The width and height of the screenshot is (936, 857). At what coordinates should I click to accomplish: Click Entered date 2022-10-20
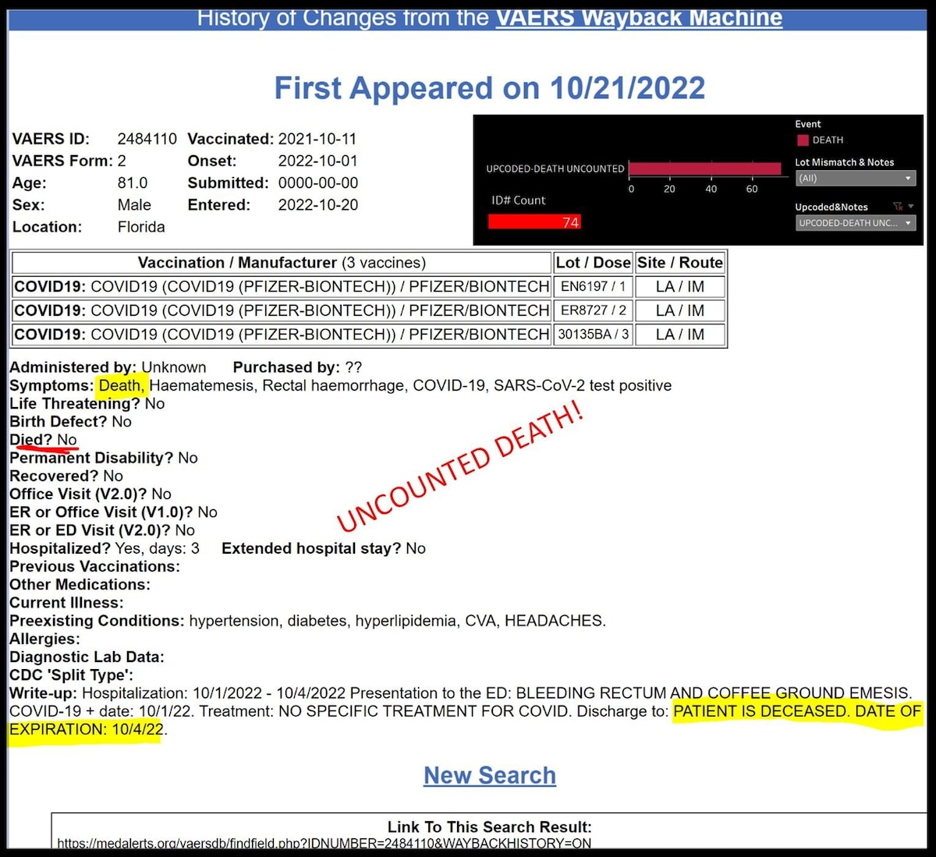click(318, 205)
